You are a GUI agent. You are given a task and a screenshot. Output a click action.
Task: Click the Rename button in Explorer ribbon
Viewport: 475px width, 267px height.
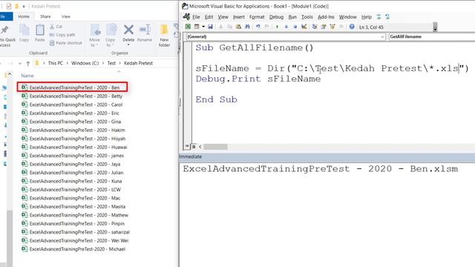pos(145,33)
